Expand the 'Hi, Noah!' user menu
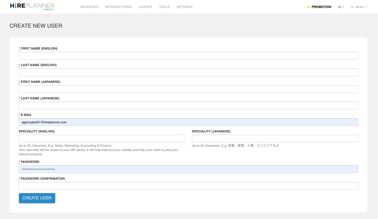 (359, 7)
